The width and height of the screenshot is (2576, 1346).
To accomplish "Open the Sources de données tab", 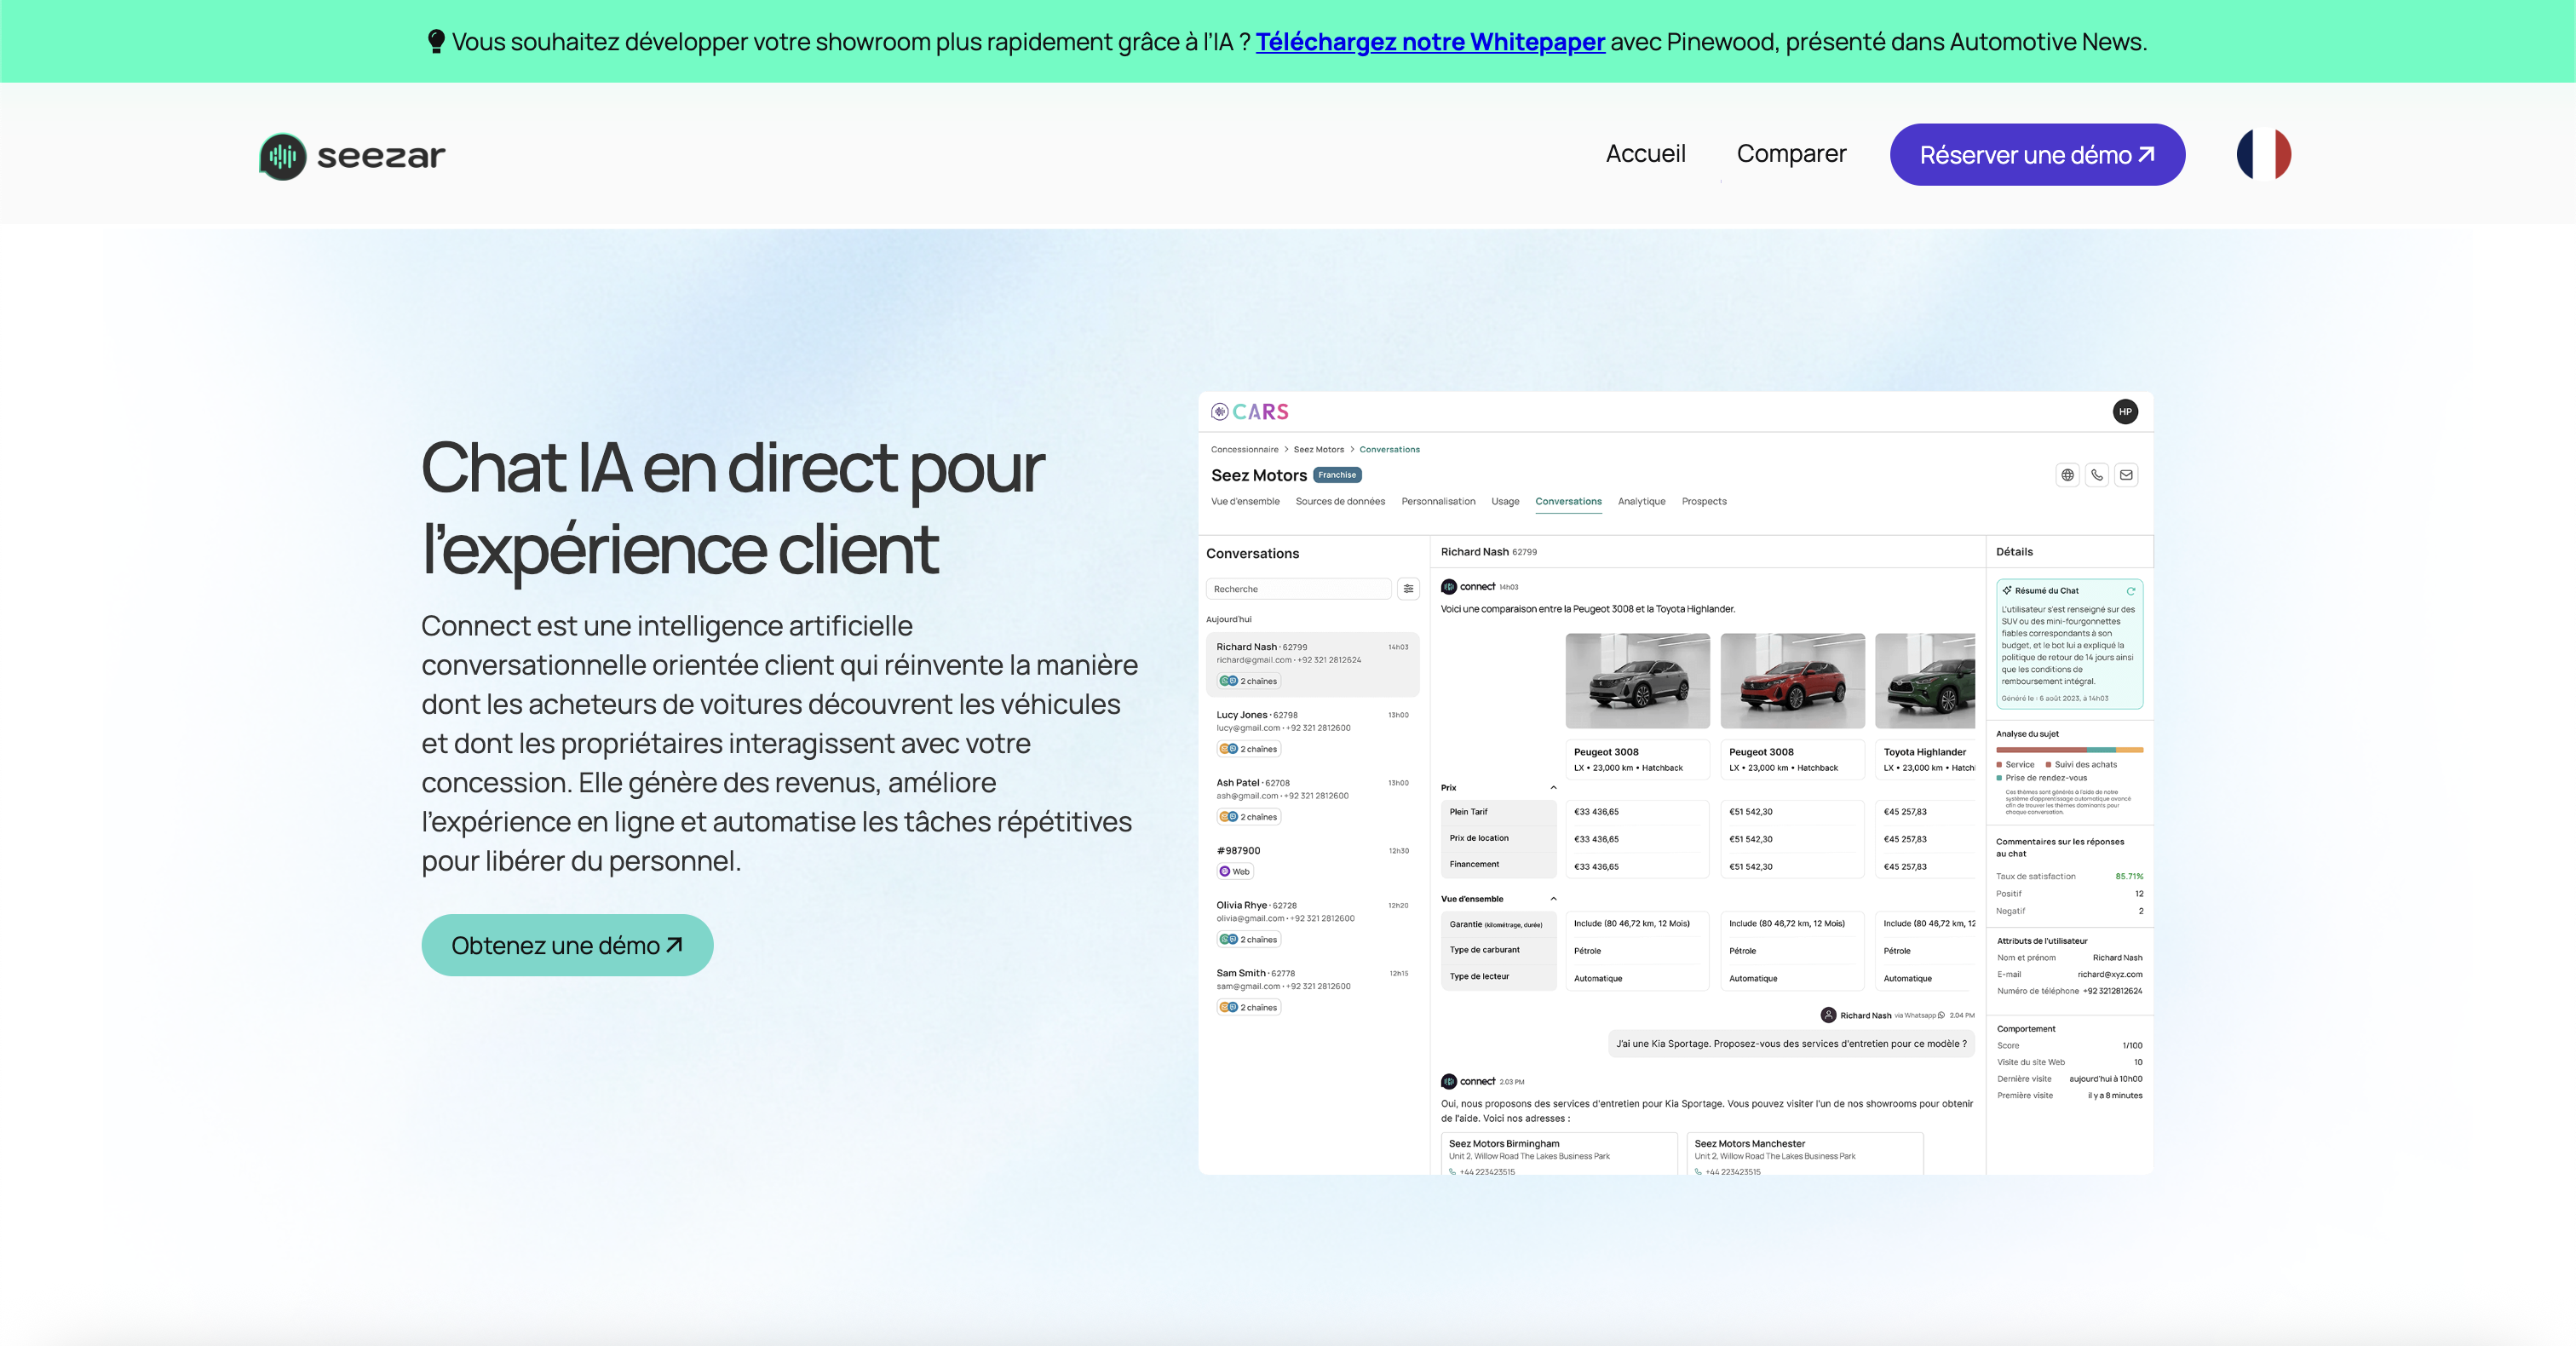I will (x=1340, y=502).
